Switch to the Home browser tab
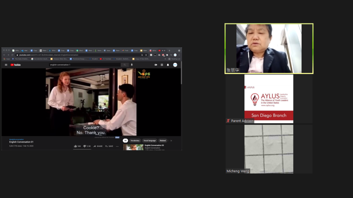The image size is (353, 198). click(x=98, y=51)
